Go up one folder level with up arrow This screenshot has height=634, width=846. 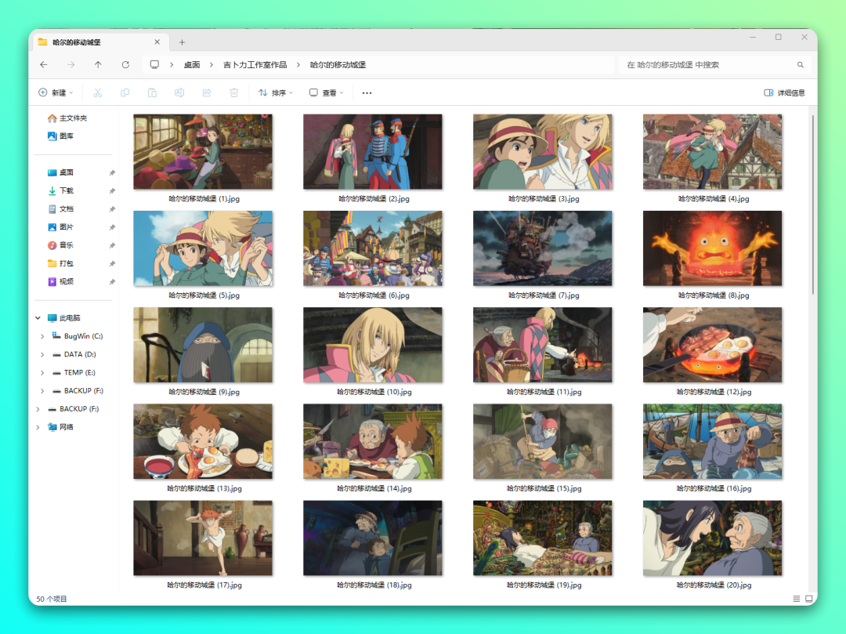pyautogui.click(x=98, y=65)
